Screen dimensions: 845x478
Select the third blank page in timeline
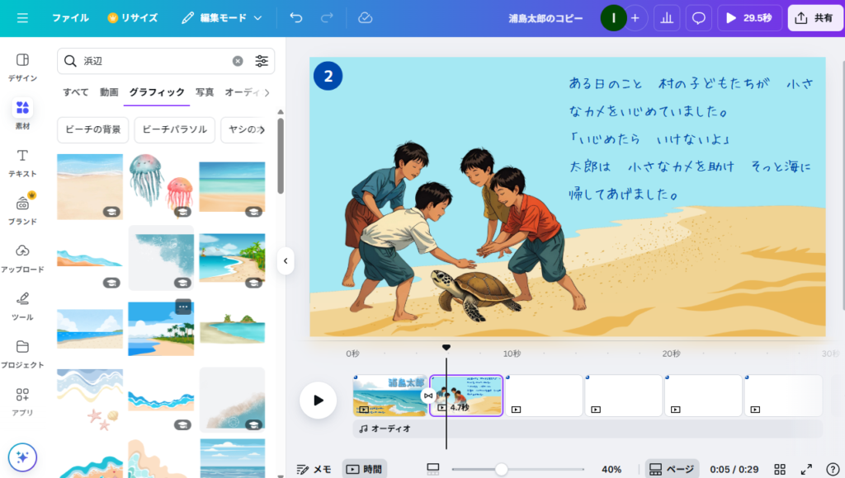[544, 396]
